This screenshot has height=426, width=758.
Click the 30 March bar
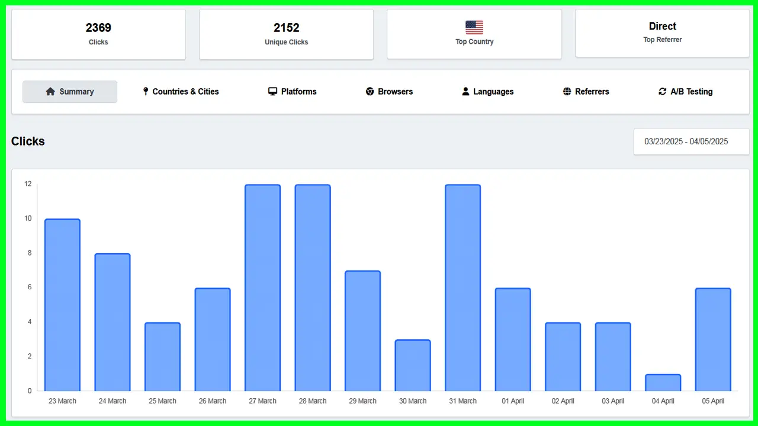tap(413, 365)
